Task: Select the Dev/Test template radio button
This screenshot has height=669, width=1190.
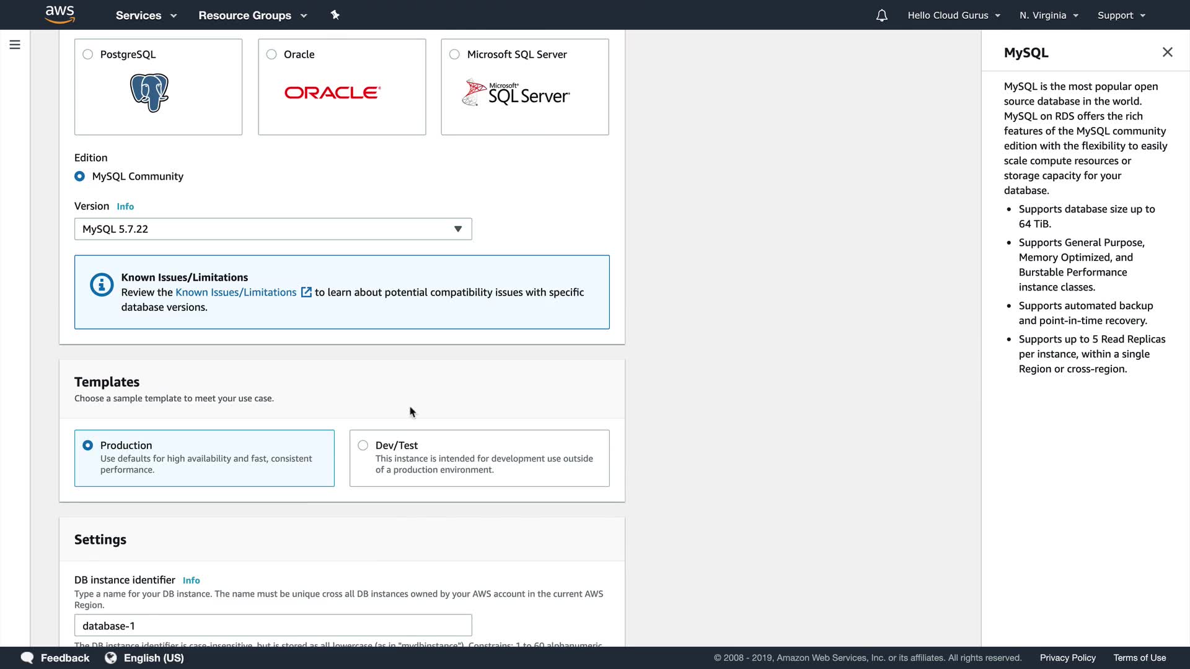Action: coord(363,445)
